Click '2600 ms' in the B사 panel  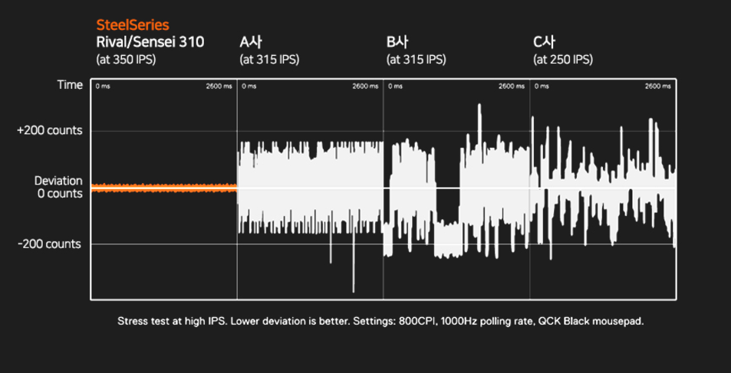pos(512,86)
